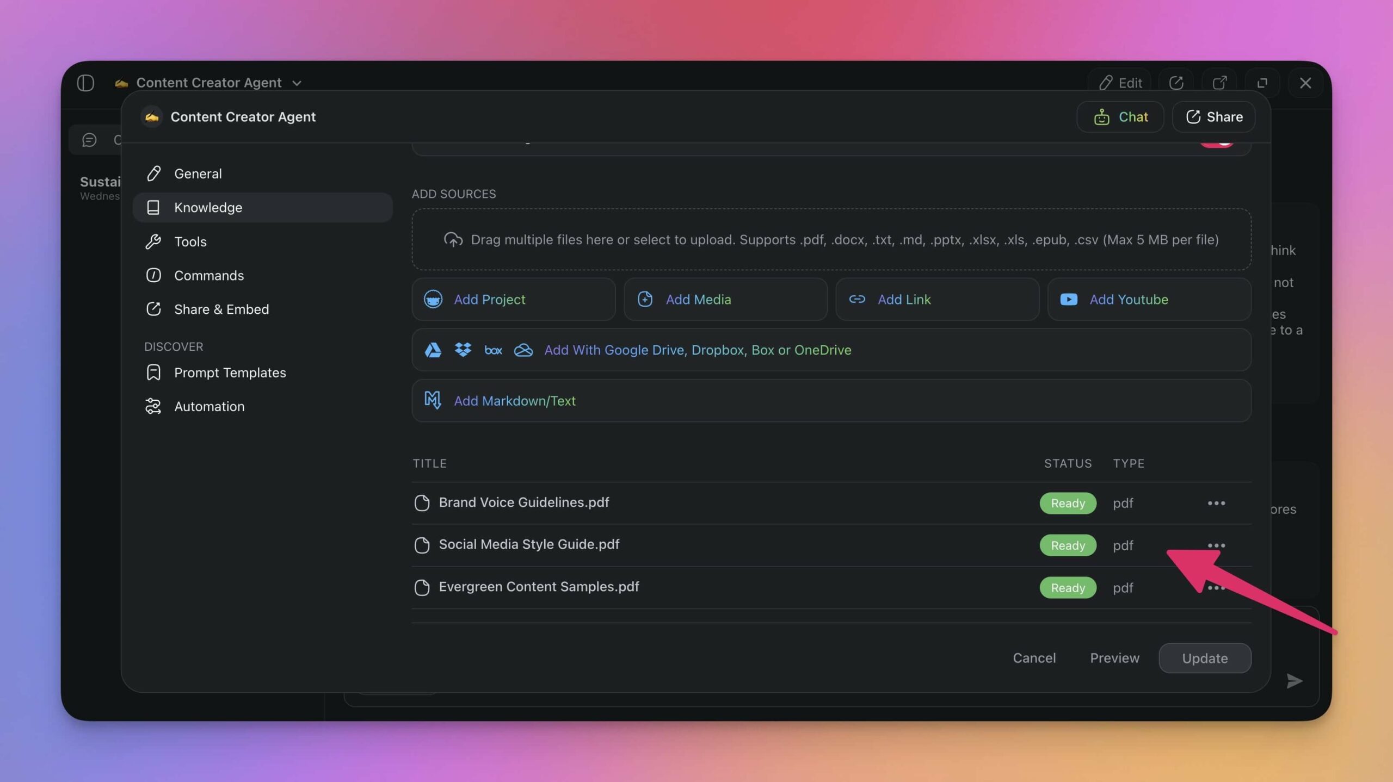The height and width of the screenshot is (782, 1393).
Task: Toggle the left sidebar panel icon
Action: click(85, 83)
